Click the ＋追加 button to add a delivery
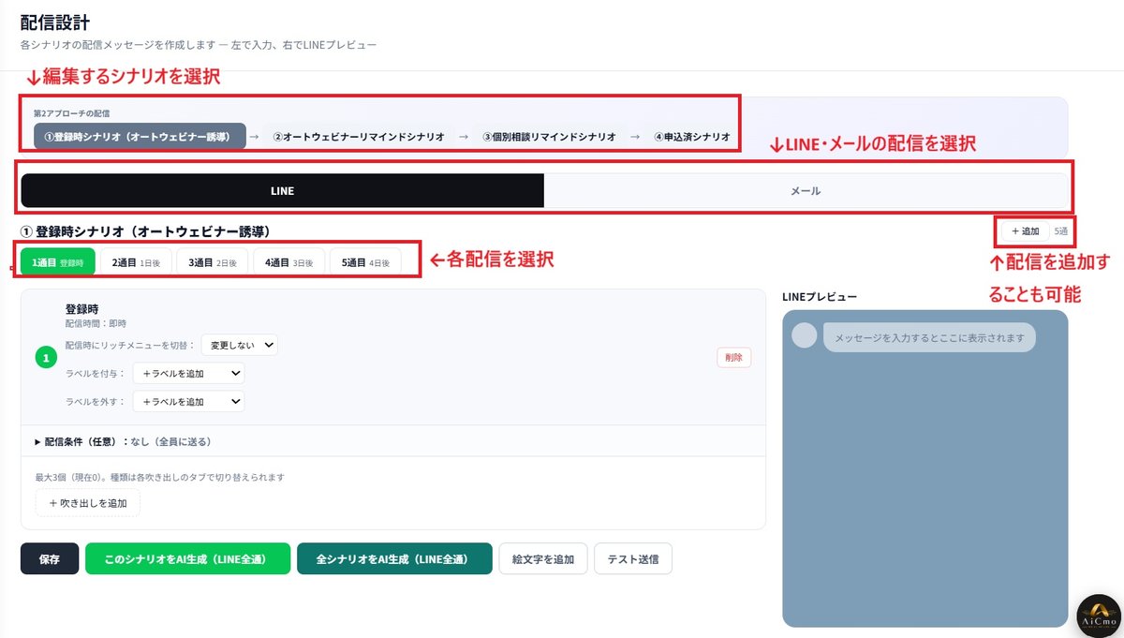1124x638 pixels. (x=1025, y=230)
